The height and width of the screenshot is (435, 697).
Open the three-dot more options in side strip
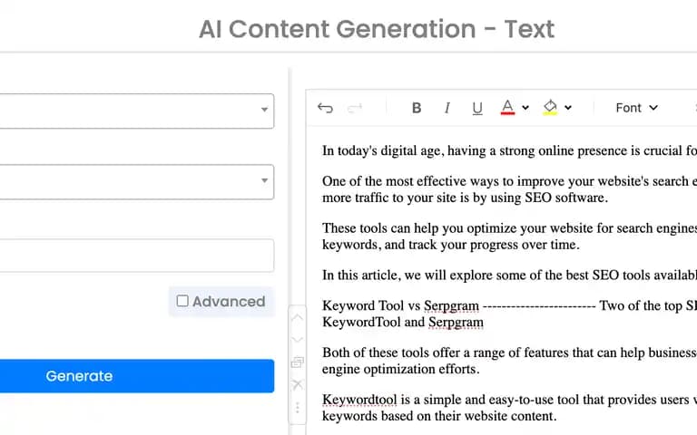point(298,407)
